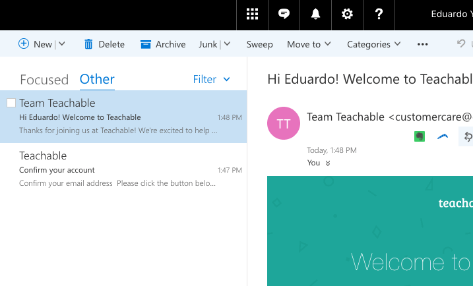
Task: Click the Today, 1:48 PM date line
Action: (x=332, y=150)
